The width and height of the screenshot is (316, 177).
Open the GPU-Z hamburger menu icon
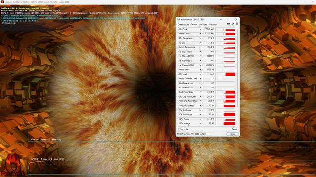(237, 24)
